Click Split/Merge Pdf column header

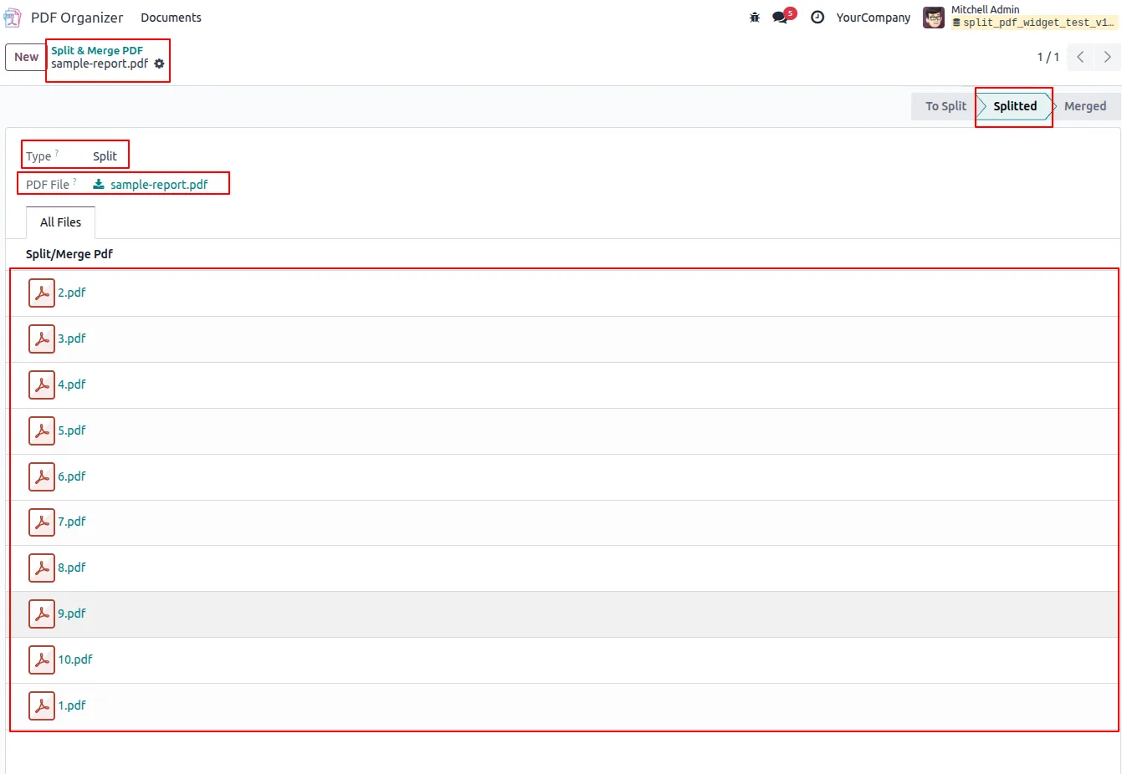click(69, 254)
